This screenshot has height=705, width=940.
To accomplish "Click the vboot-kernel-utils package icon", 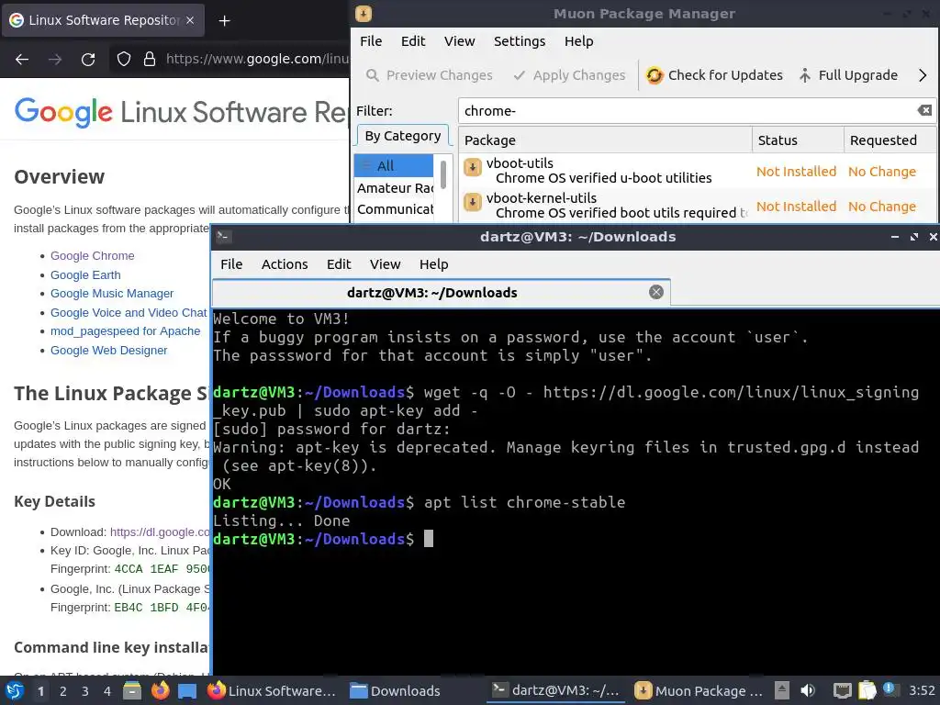I will point(473,202).
